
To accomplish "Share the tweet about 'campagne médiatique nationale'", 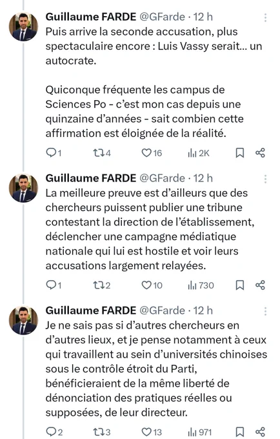I will (x=260, y=285).
